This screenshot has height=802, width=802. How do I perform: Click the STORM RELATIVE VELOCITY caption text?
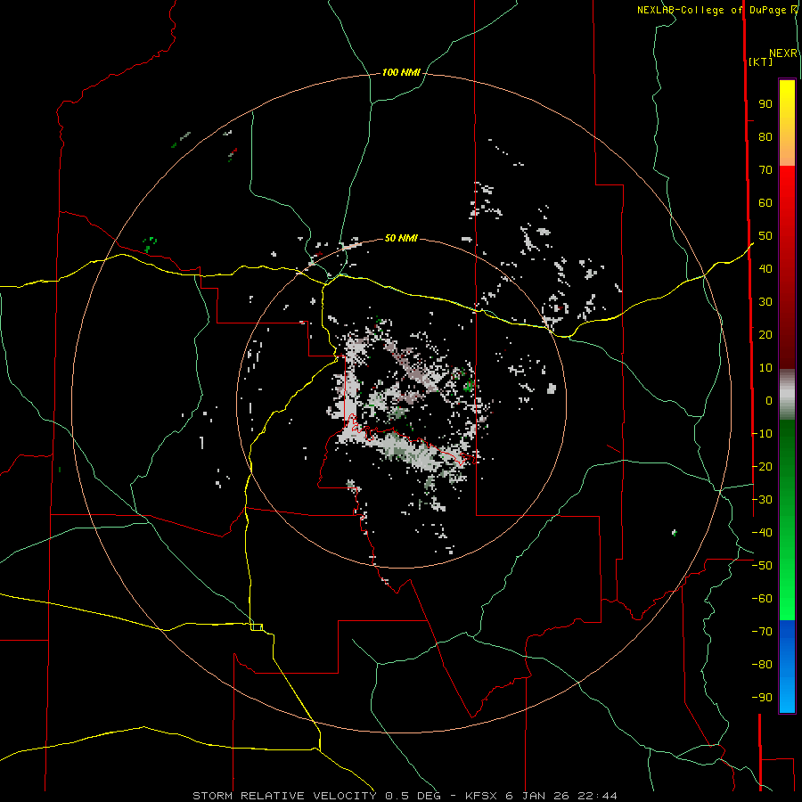(x=284, y=796)
